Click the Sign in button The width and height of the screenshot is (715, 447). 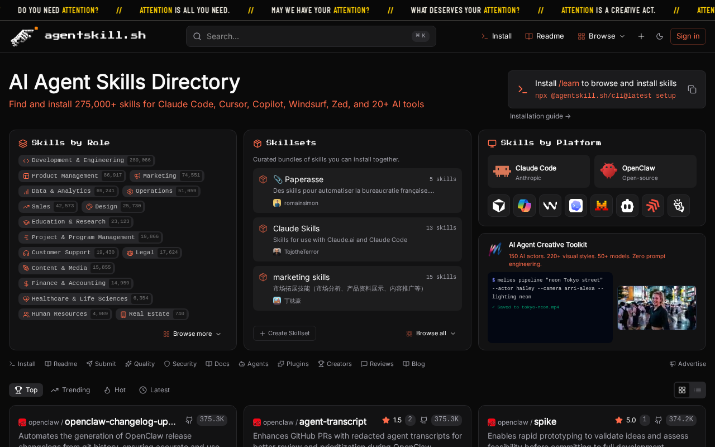pos(688,36)
